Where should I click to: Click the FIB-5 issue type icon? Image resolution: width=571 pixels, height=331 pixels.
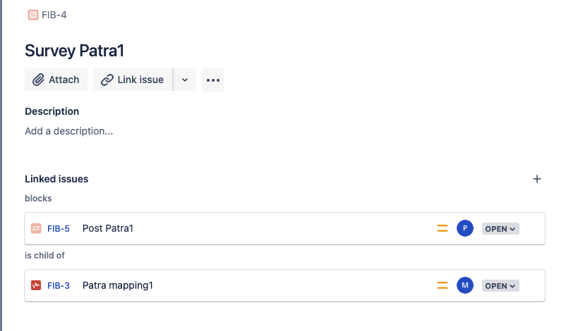(36, 229)
